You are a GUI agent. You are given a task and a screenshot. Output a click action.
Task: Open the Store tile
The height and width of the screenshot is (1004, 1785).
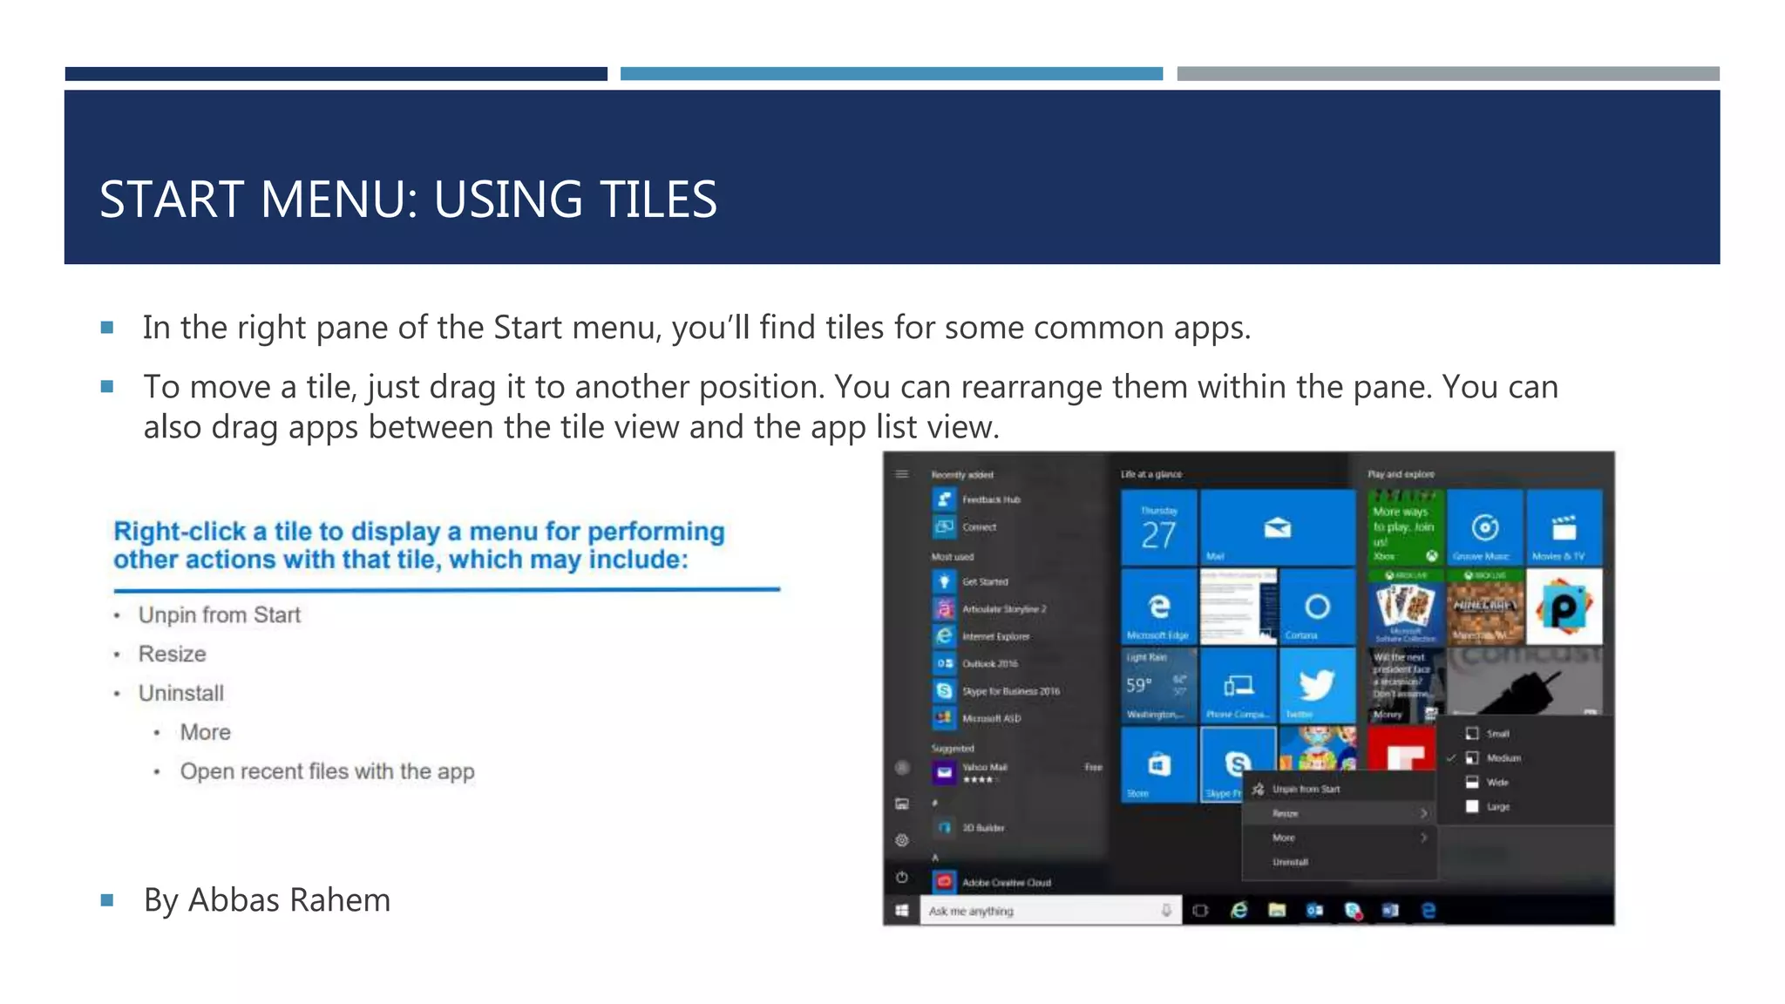pos(1158,764)
